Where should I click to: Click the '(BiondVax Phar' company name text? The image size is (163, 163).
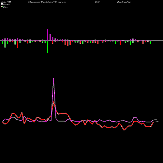coord(124,2)
